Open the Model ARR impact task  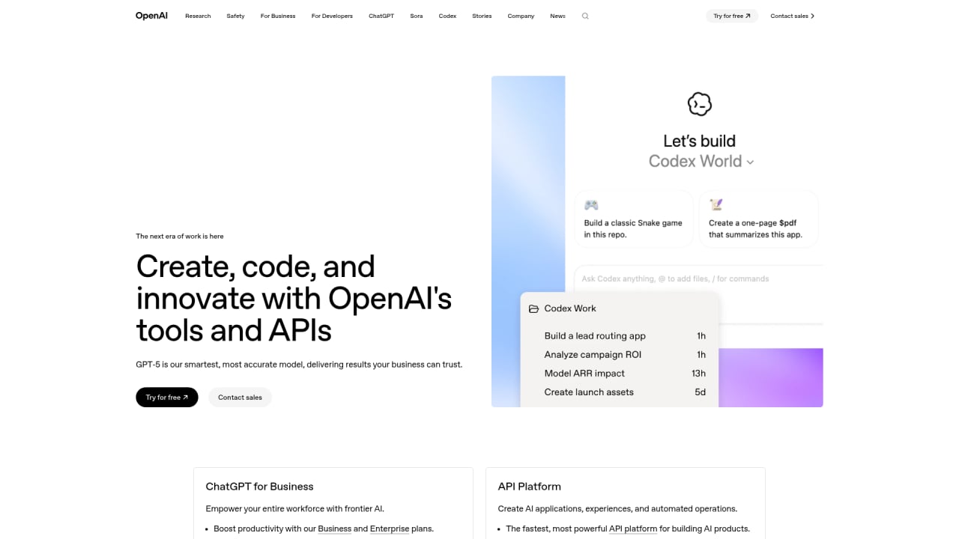[x=625, y=374]
